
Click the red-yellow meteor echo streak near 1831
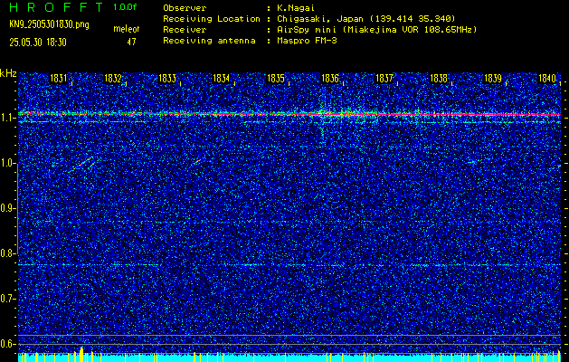[84, 162]
